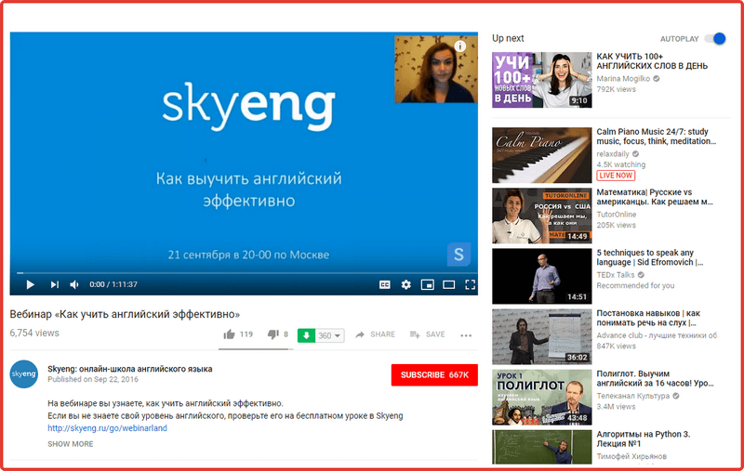
Task: Open the 100+ English words video thumbnail
Action: pyautogui.click(x=542, y=80)
